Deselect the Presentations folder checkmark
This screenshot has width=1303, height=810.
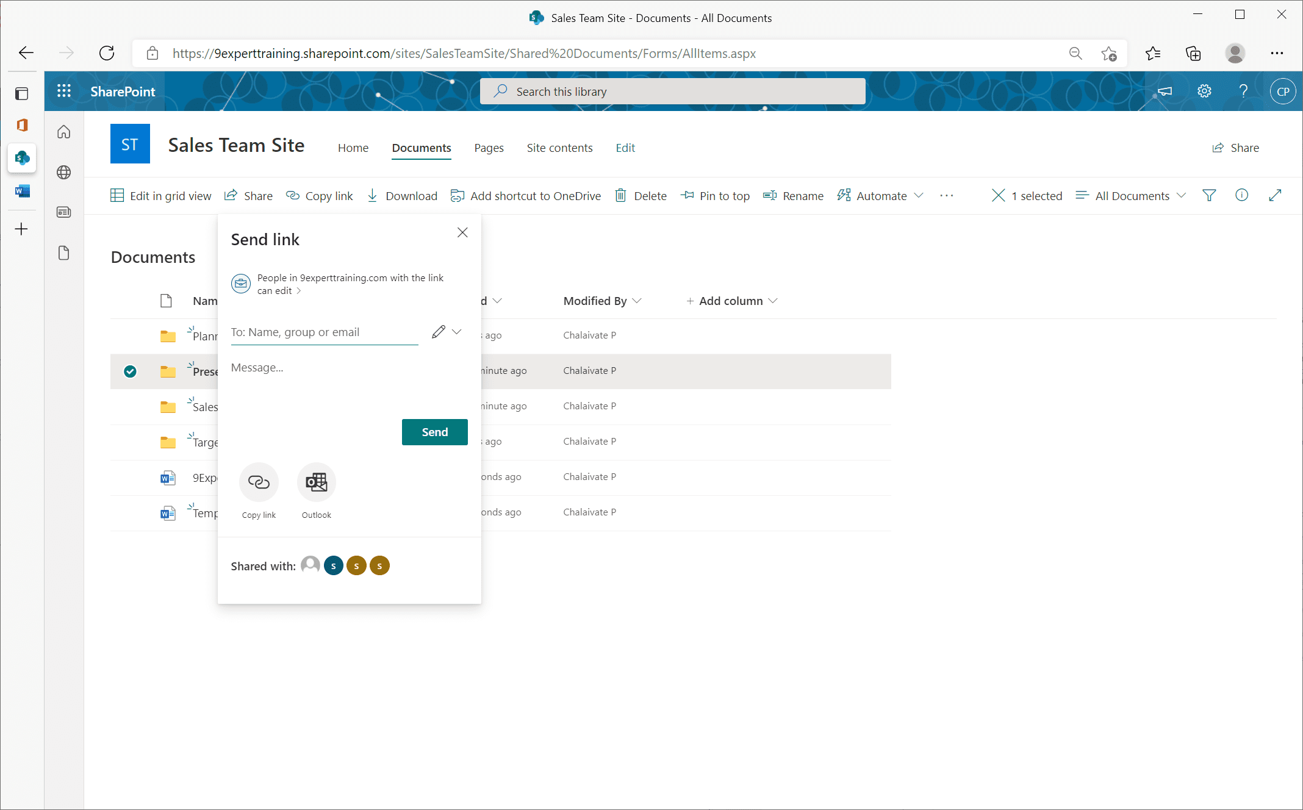(x=130, y=371)
